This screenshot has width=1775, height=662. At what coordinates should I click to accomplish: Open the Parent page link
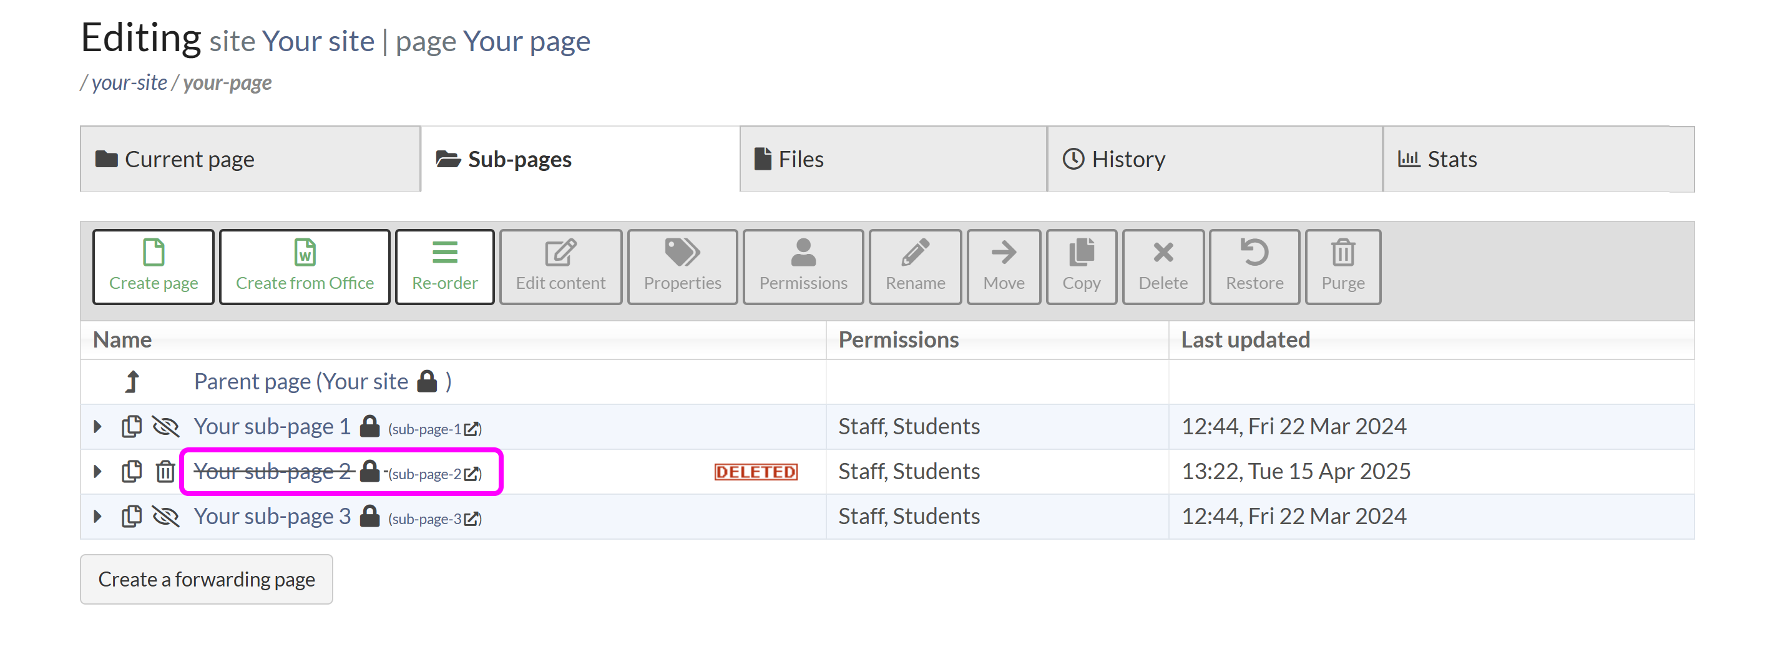[301, 382]
